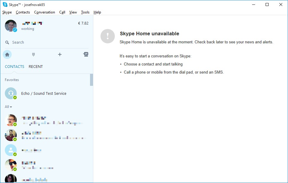Open the Help menu

(97, 12)
